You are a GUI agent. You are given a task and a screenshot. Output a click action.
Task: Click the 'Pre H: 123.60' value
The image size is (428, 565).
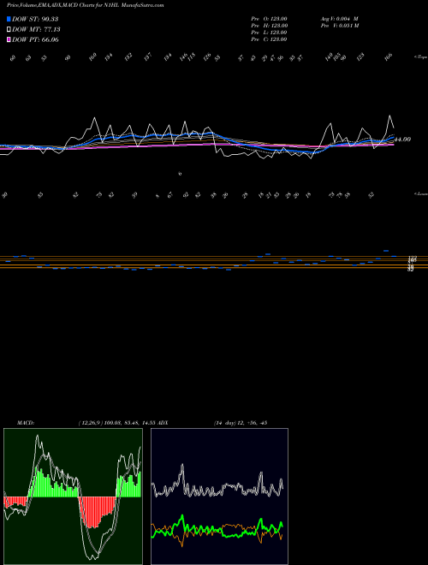269,26
